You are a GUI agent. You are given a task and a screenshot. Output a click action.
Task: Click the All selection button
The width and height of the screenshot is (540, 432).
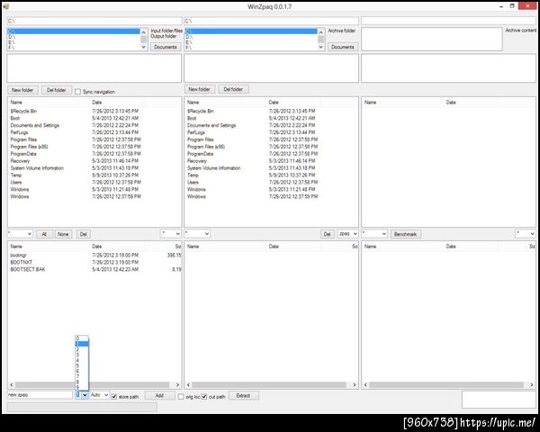pos(44,234)
